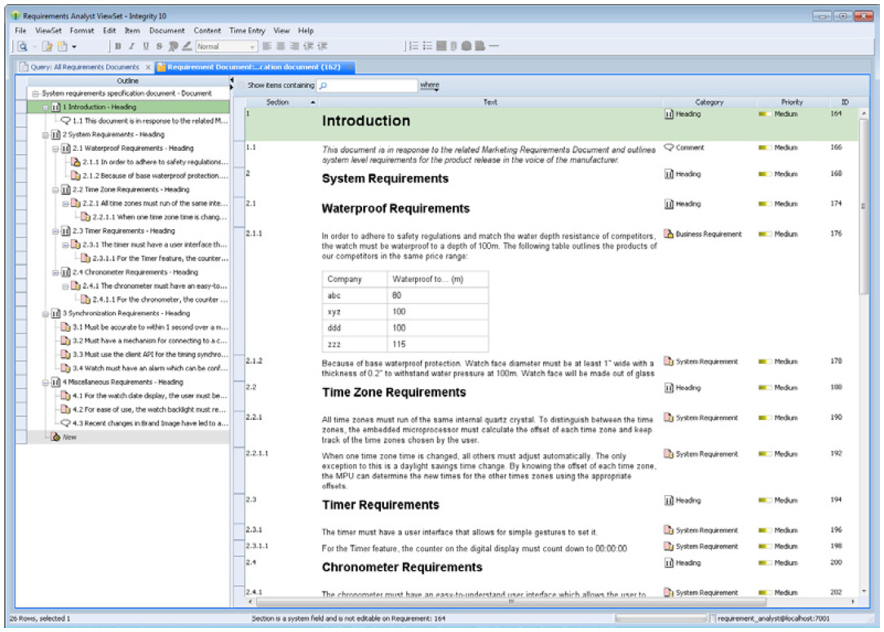Click the New item icon in Outline
884x632 pixels.
pos(55,437)
